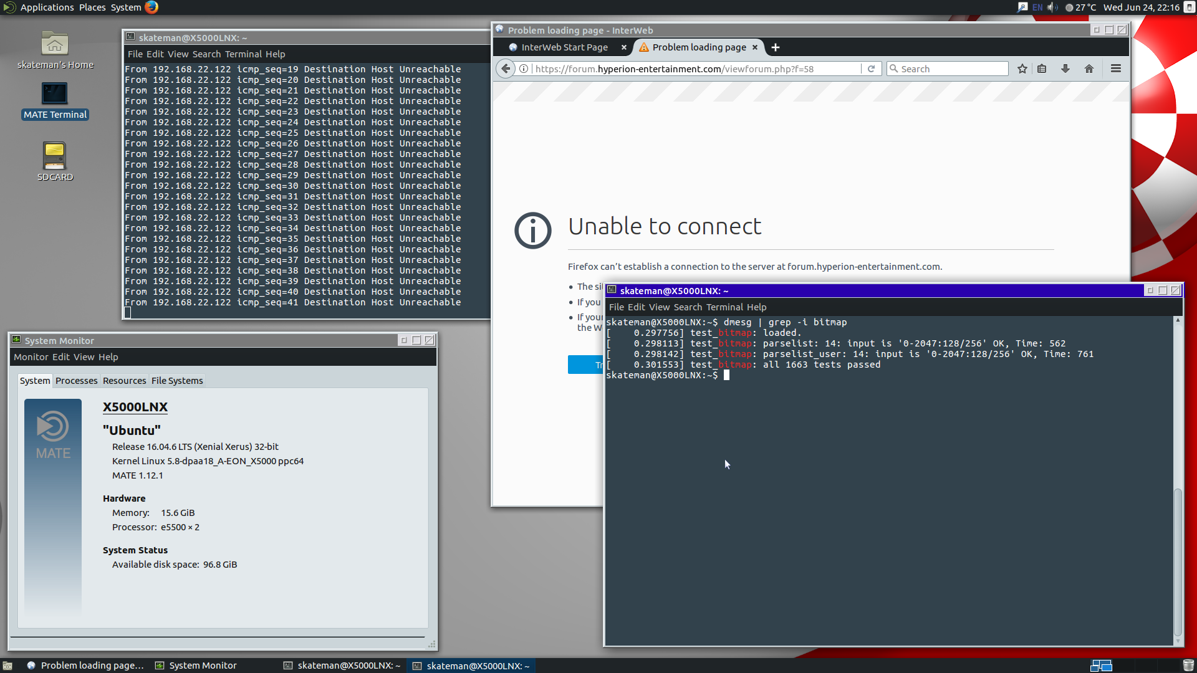Open the Firefox downloads arrow icon
The height and width of the screenshot is (673, 1197).
(x=1065, y=69)
